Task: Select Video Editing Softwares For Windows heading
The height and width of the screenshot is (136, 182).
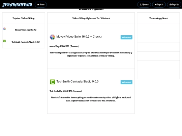Action: click(91, 18)
